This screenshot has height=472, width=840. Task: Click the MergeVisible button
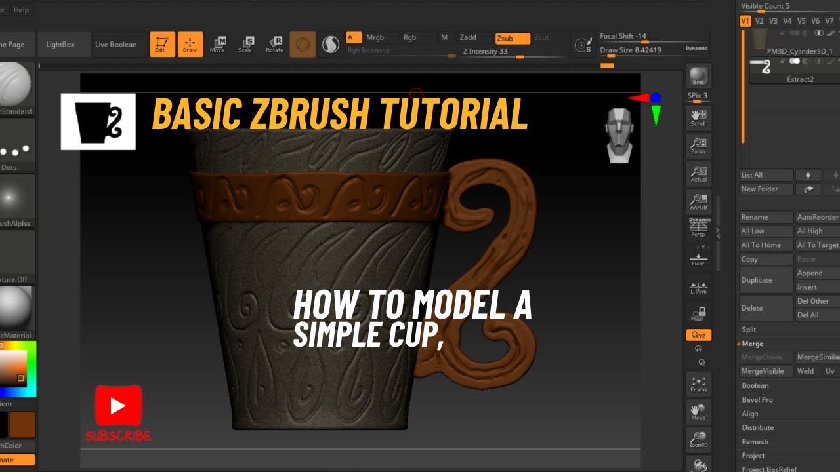pyautogui.click(x=766, y=371)
